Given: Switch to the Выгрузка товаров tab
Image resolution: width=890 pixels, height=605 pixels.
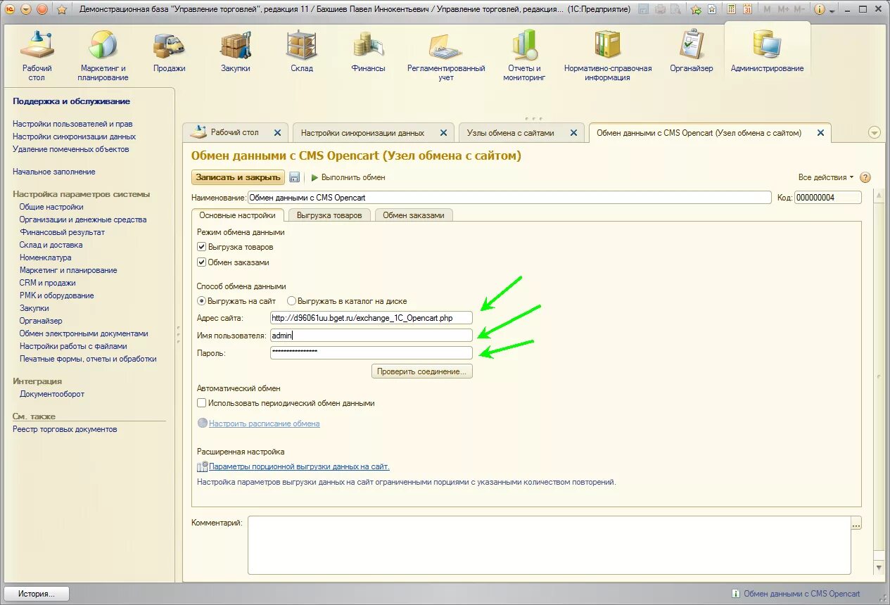Looking at the screenshot, I should coord(329,215).
